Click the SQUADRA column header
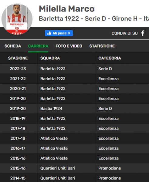 (50, 58)
